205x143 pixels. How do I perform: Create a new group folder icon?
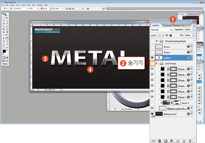(177, 141)
